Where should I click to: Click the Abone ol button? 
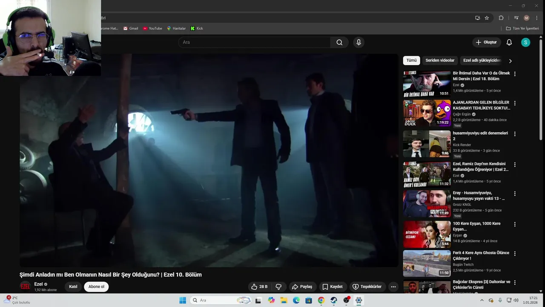coord(96,287)
